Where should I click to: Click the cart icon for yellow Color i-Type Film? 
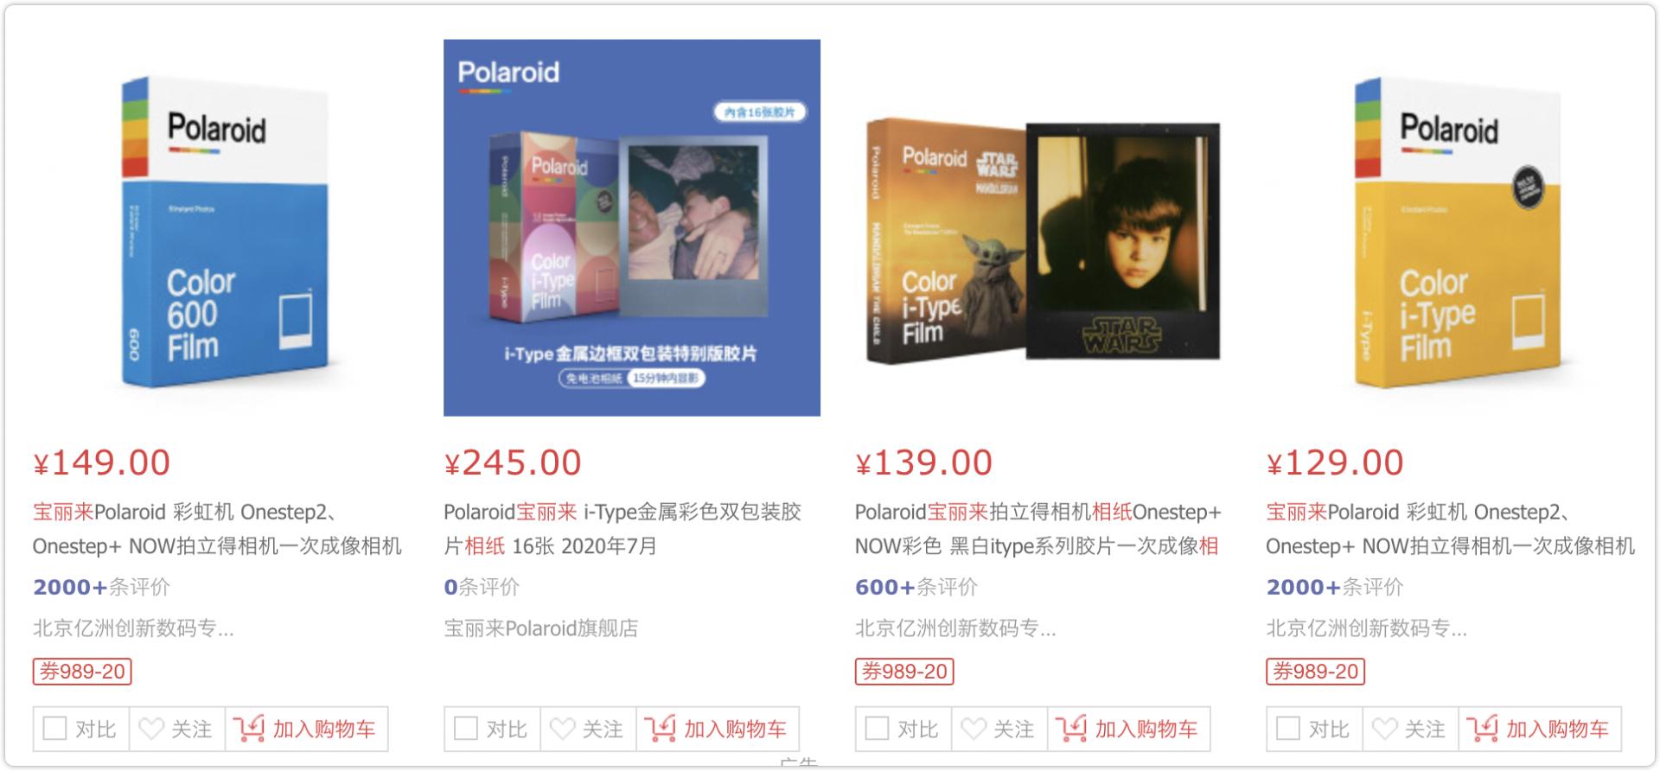[x=1482, y=729]
